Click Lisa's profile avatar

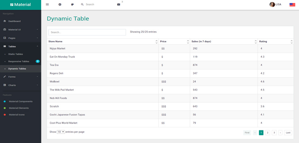[x=272, y=5]
